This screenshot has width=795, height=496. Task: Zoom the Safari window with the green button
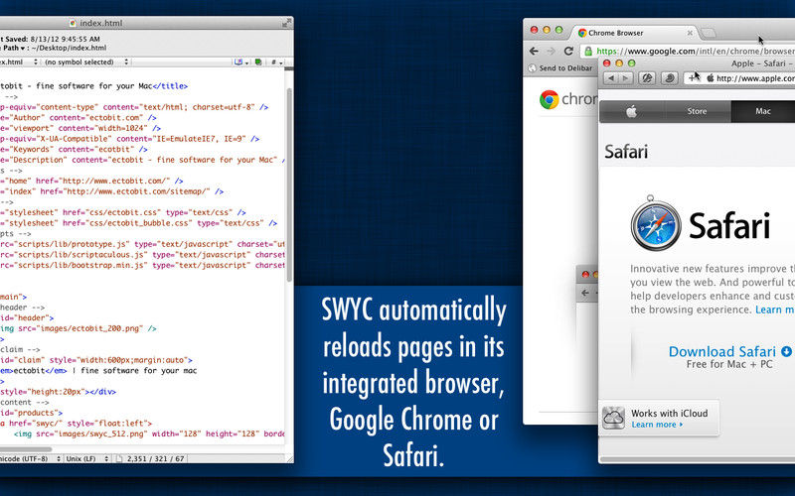click(631, 63)
